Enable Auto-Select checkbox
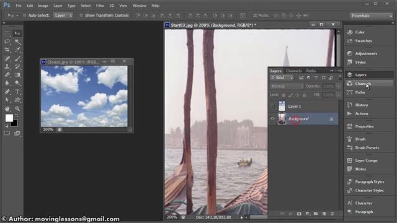This screenshot has height=223, width=397. pos(25,15)
